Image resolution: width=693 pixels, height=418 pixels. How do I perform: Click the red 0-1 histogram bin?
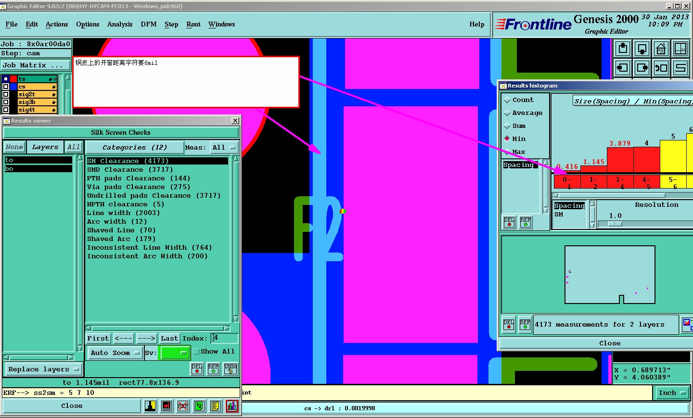point(567,181)
